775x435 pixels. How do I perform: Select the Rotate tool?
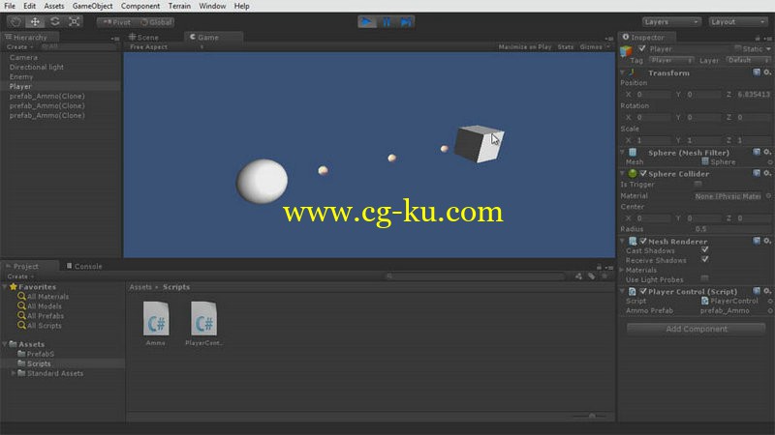[55, 21]
